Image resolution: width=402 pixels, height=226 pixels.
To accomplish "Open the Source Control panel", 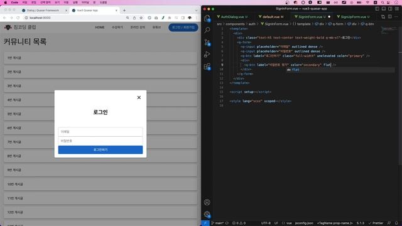I will [207, 42].
